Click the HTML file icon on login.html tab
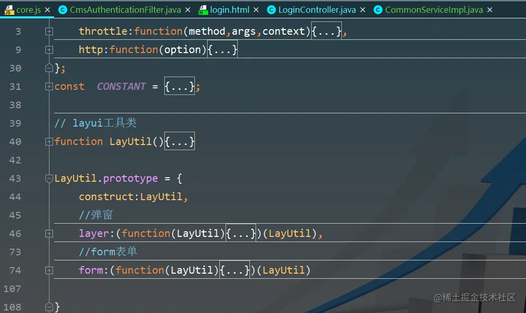Image resolution: width=526 pixels, height=313 pixels. point(203,10)
